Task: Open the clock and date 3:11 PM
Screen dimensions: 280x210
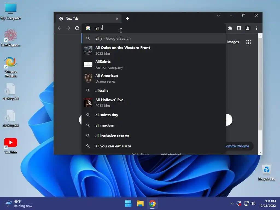Action: 267,203
